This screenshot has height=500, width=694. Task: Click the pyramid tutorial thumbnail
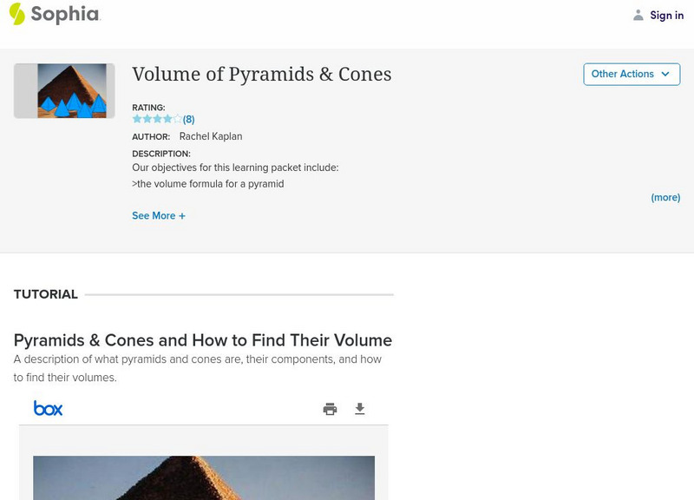65,90
